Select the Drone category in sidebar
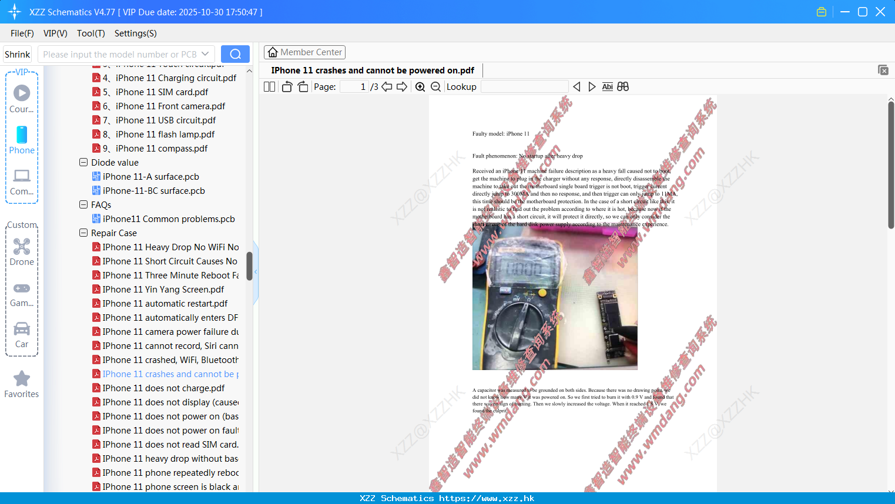 [x=22, y=252]
